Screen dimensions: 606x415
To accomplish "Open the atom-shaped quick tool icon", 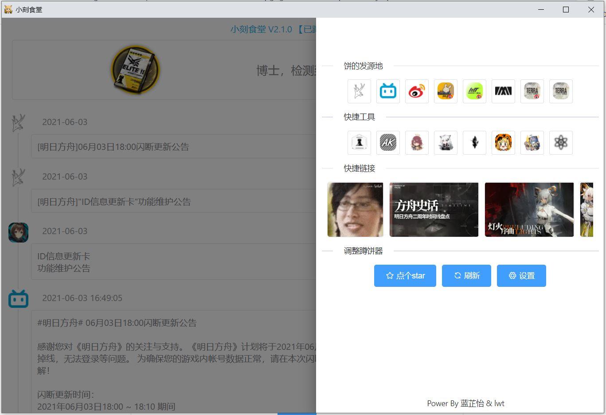I will coord(561,143).
